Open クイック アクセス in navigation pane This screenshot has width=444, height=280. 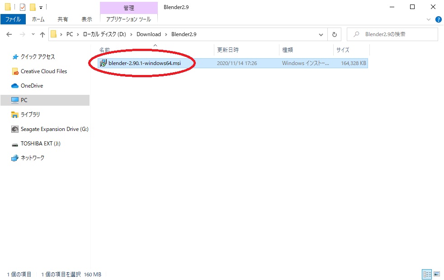(x=38, y=57)
